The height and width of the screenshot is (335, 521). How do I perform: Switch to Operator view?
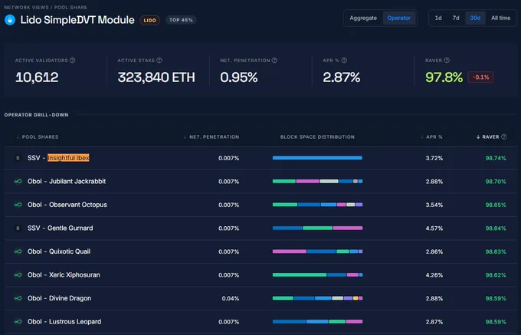[x=398, y=18]
